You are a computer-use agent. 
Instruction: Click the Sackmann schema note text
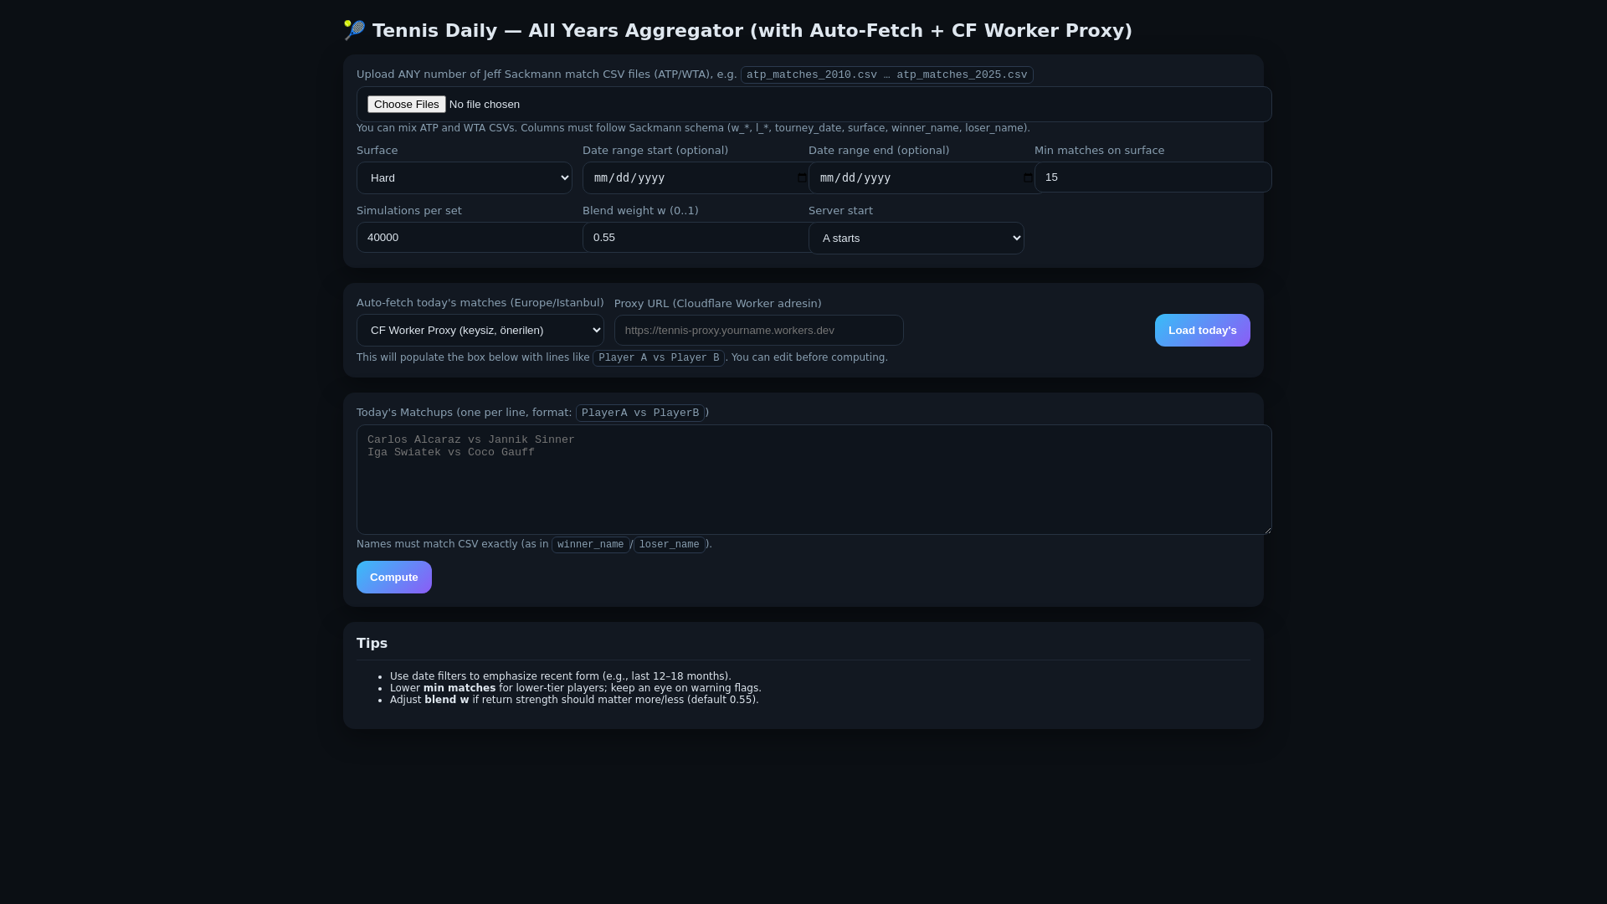693,128
